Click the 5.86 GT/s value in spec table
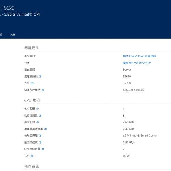 pos(129,142)
